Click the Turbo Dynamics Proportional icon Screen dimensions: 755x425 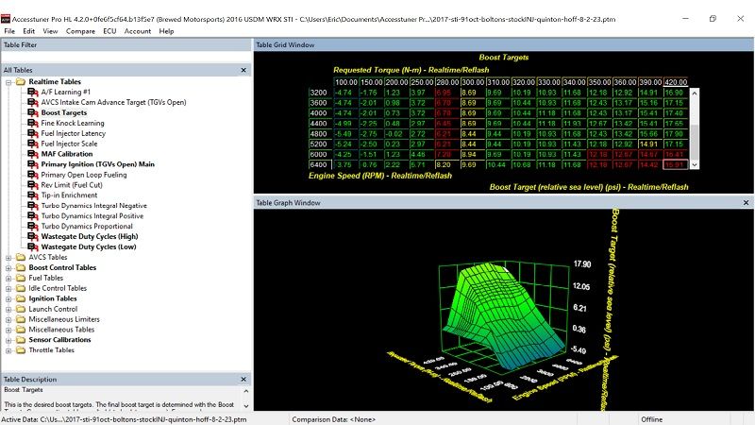(x=33, y=226)
